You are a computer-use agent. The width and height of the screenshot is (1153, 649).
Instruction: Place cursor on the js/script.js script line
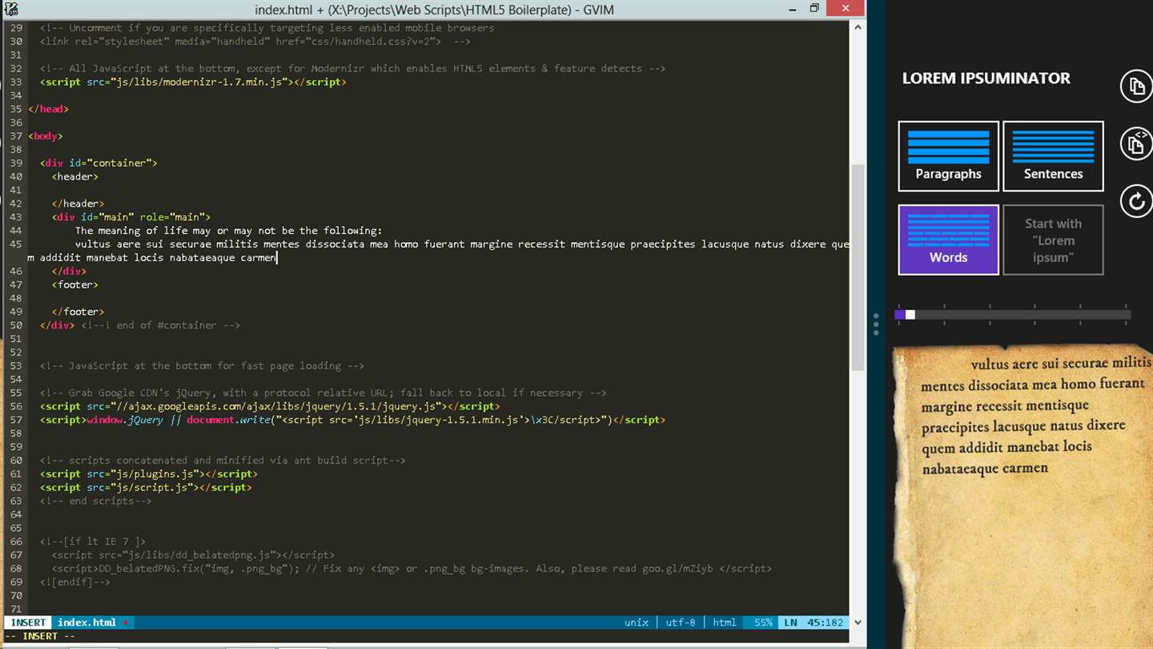pos(146,487)
